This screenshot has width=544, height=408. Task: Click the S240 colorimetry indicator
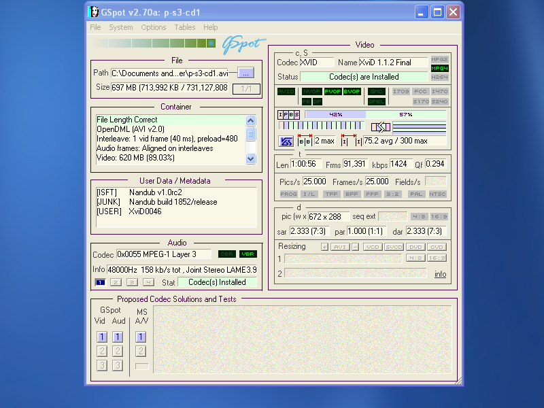coord(439,101)
